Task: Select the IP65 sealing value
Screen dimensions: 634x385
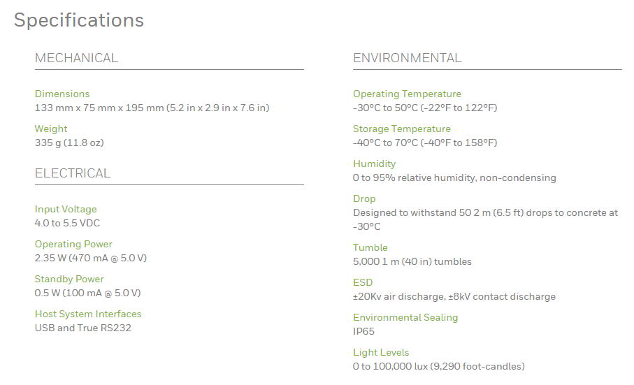Action: (x=364, y=331)
